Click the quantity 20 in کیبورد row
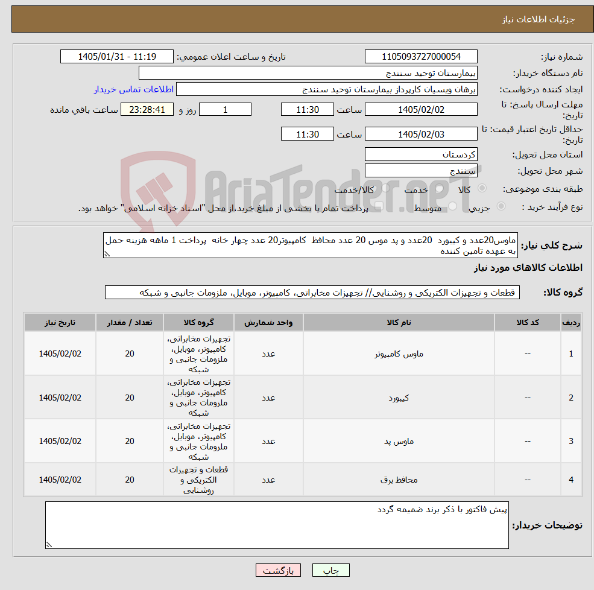This screenshot has width=594, height=590. point(130,398)
